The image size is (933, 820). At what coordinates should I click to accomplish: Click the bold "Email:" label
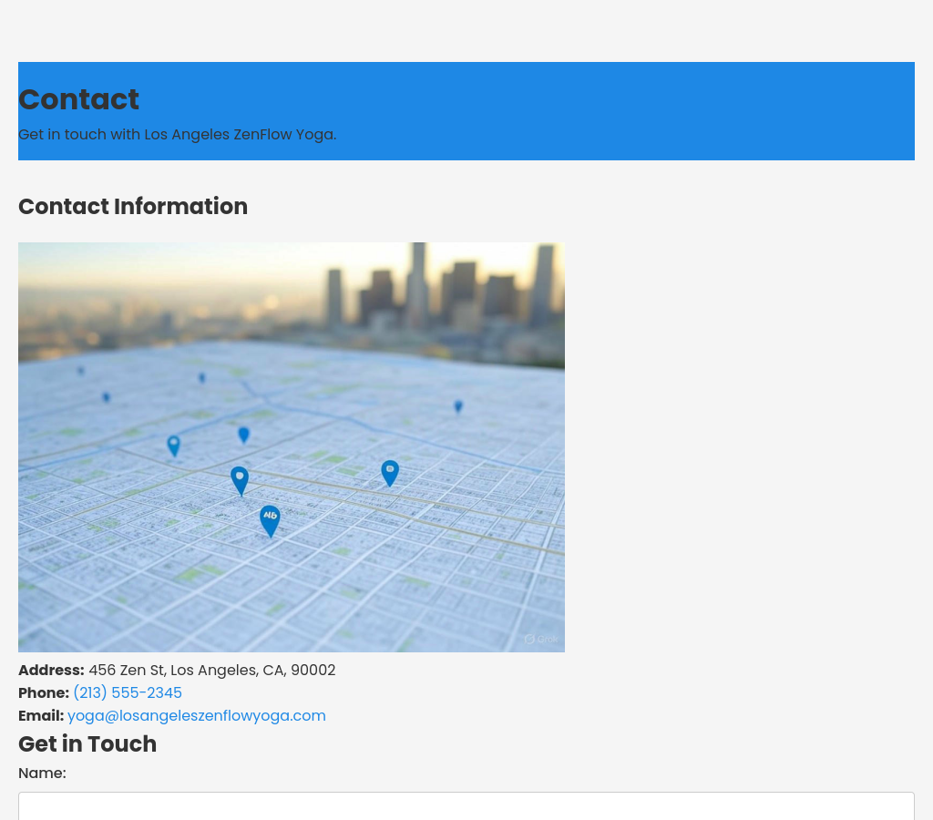pyautogui.click(x=41, y=715)
